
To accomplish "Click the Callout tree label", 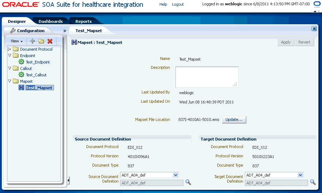I will click(26, 68).
